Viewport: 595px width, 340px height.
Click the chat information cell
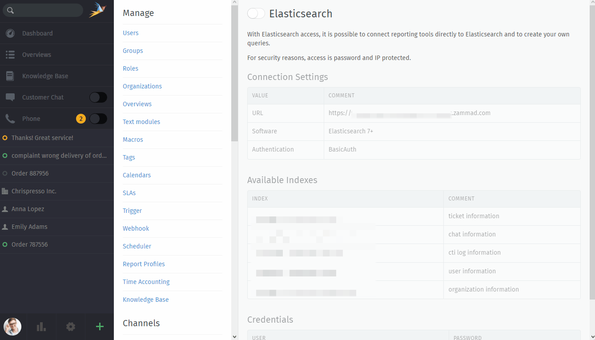pyautogui.click(x=512, y=234)
